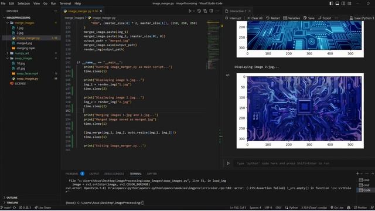The height and width of the screenshot is (211, 375).
Task: Toggle the secondary side bar layout icon
Action: [x=343, y=4]
